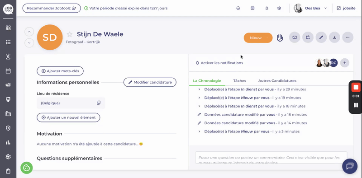Click Ajouter un nouvel élément button
The height and width of the screenshot is (178, 362).
click(x=68, y=117)
